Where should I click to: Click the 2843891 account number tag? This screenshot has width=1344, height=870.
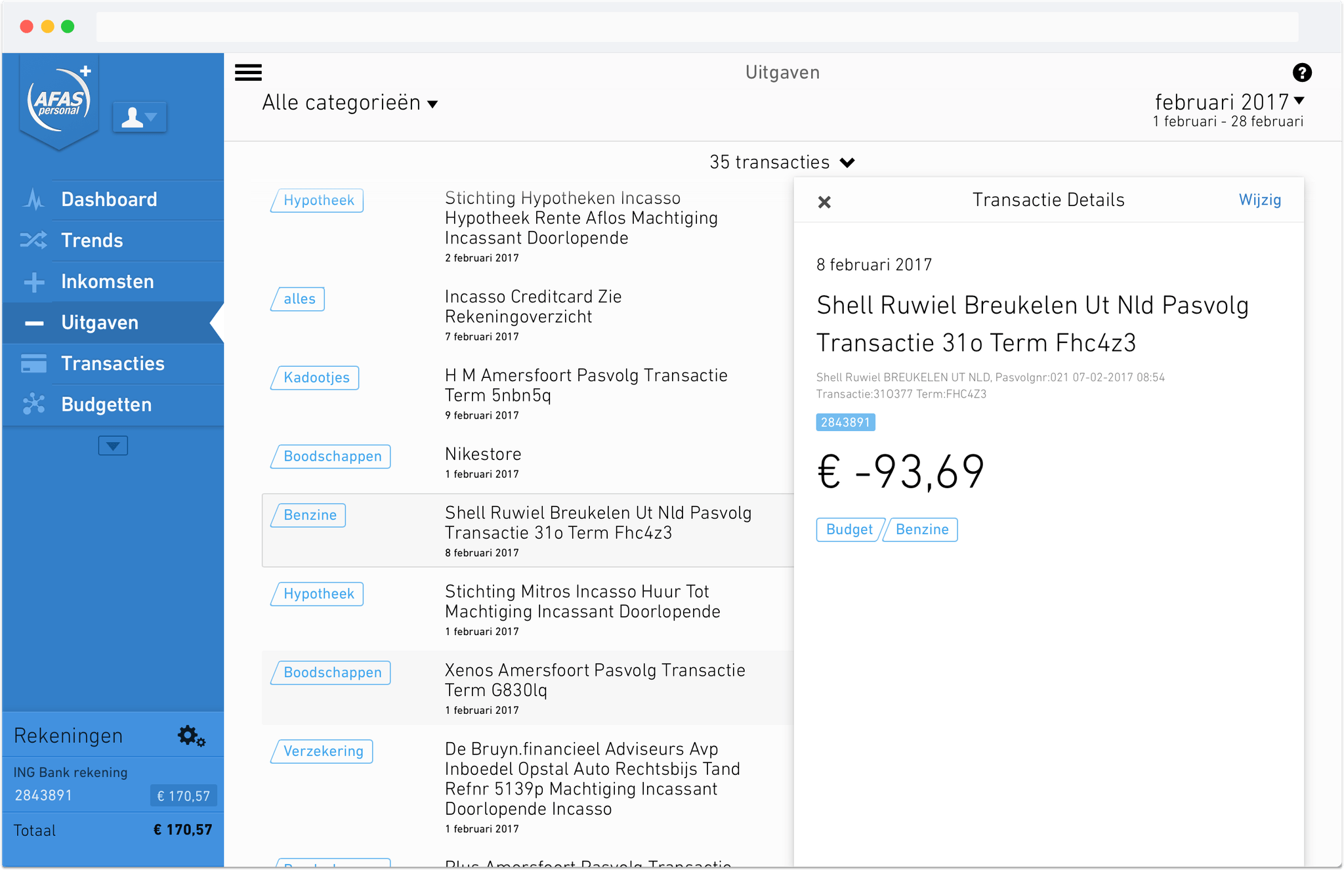pyautogui.click(x=845, y=422)
